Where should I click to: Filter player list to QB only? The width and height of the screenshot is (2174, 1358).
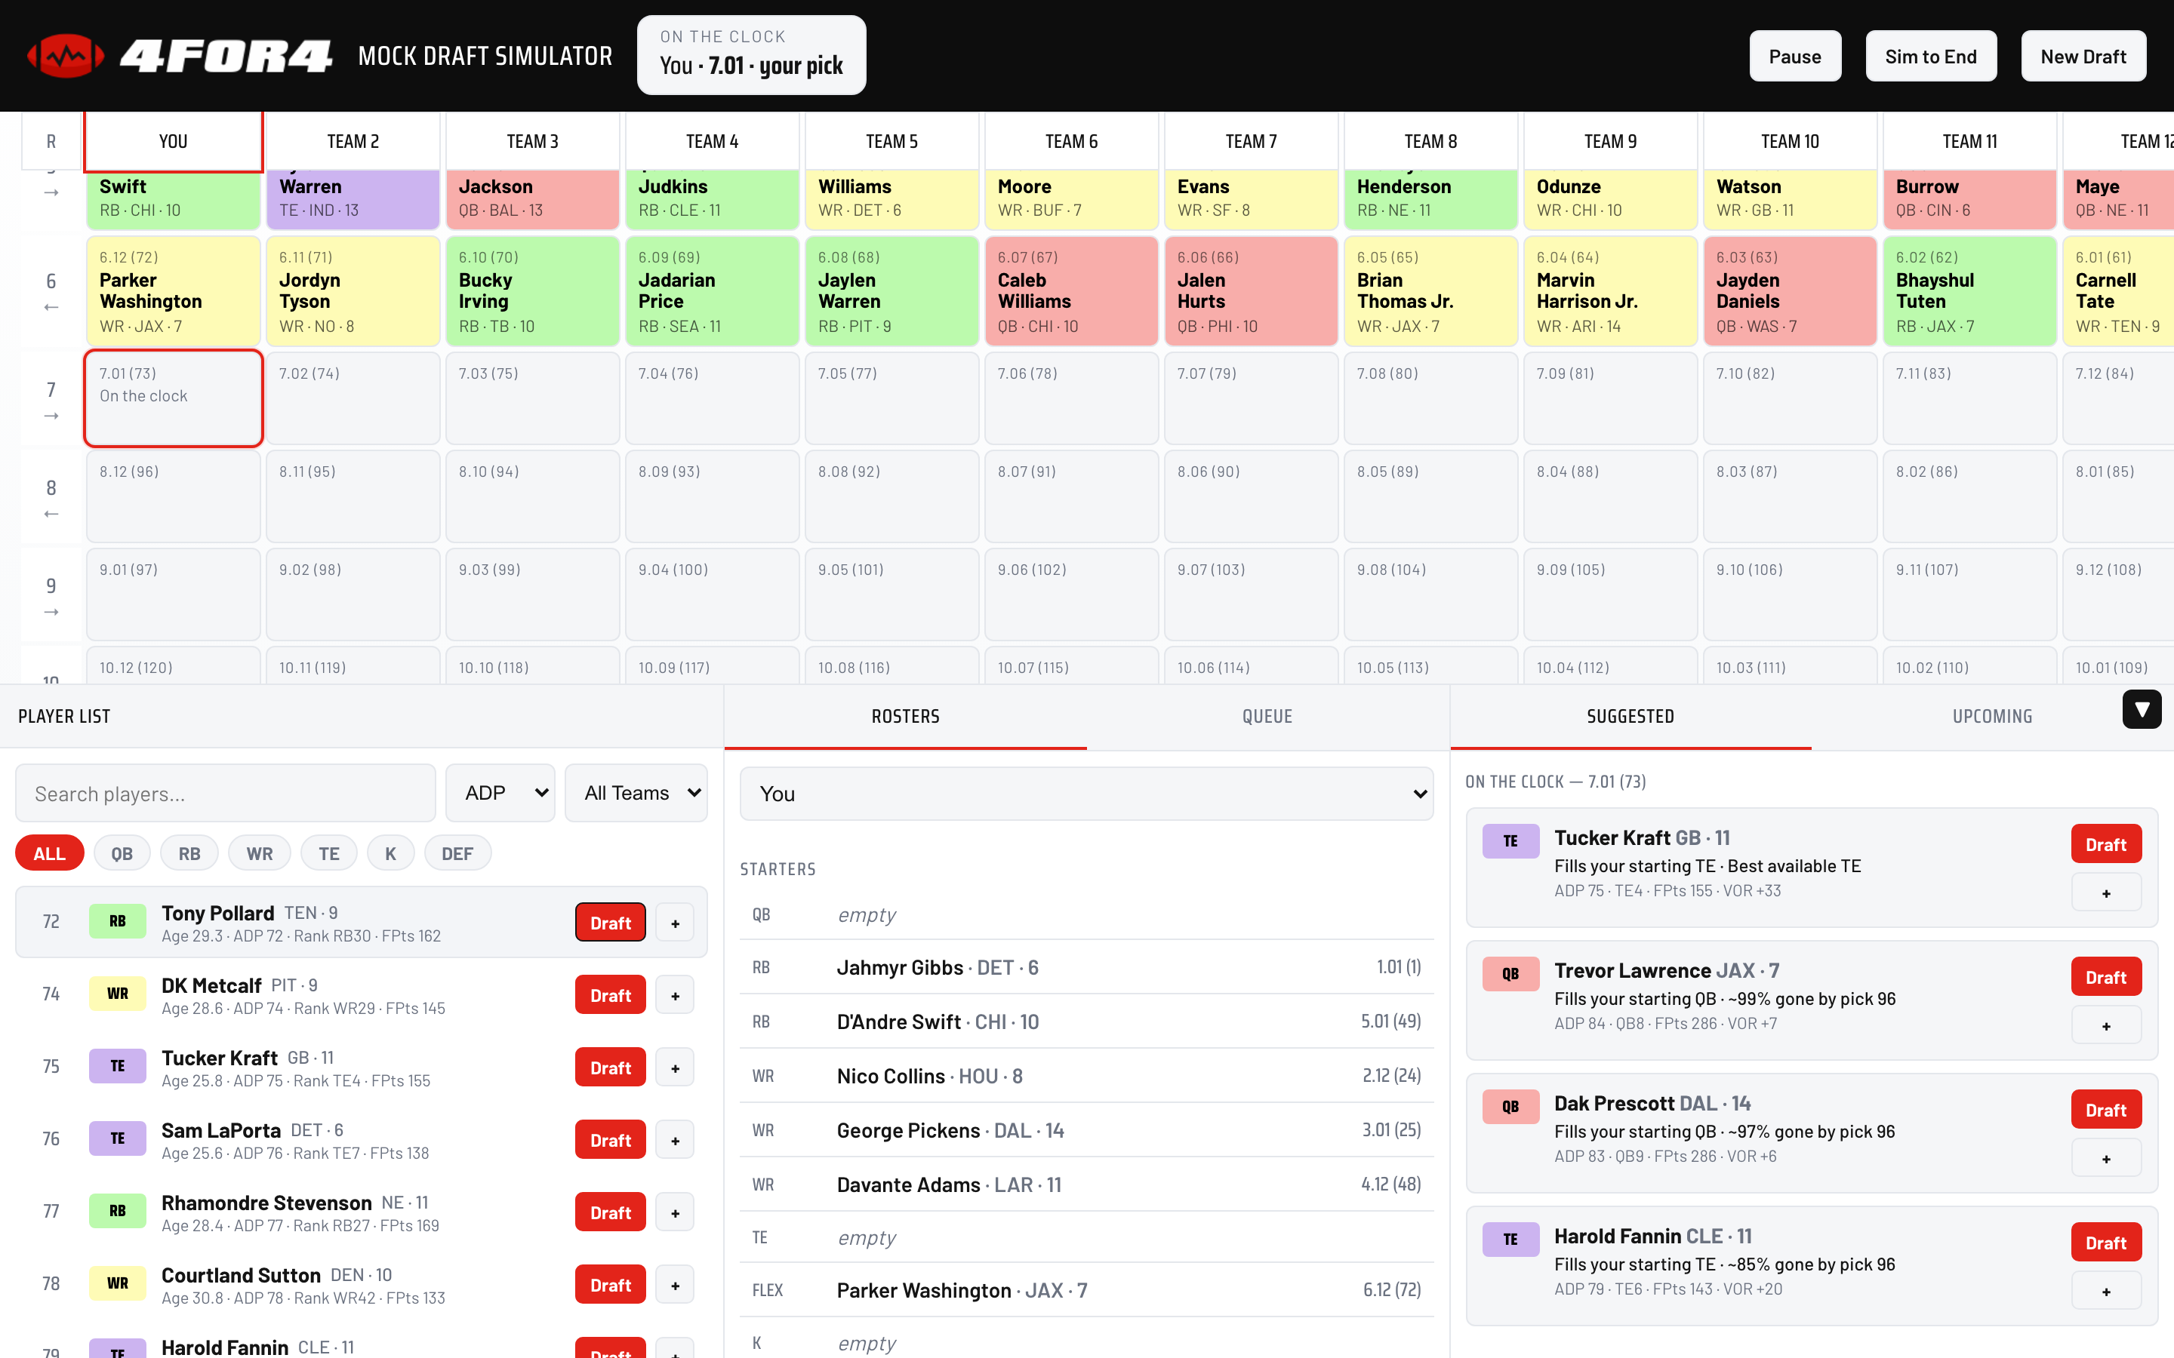[x=122, y=853]
